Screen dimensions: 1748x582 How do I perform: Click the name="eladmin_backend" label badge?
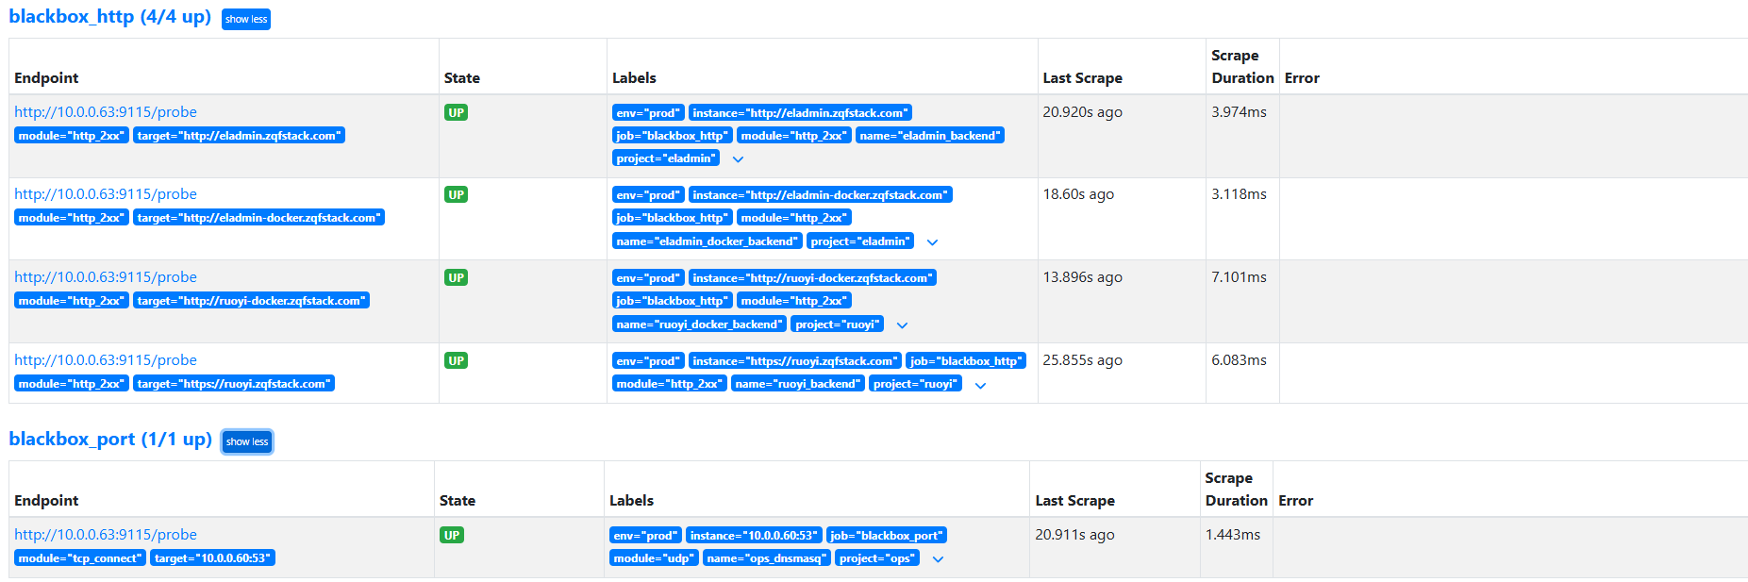[x=929, y=136]
